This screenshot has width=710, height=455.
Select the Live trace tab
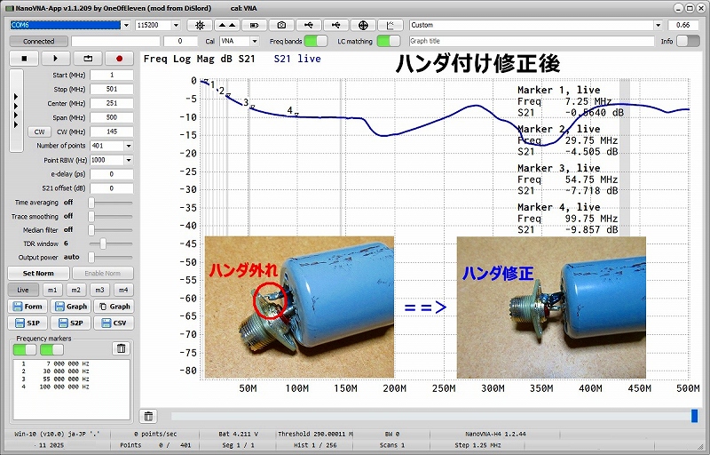(23, 290)
